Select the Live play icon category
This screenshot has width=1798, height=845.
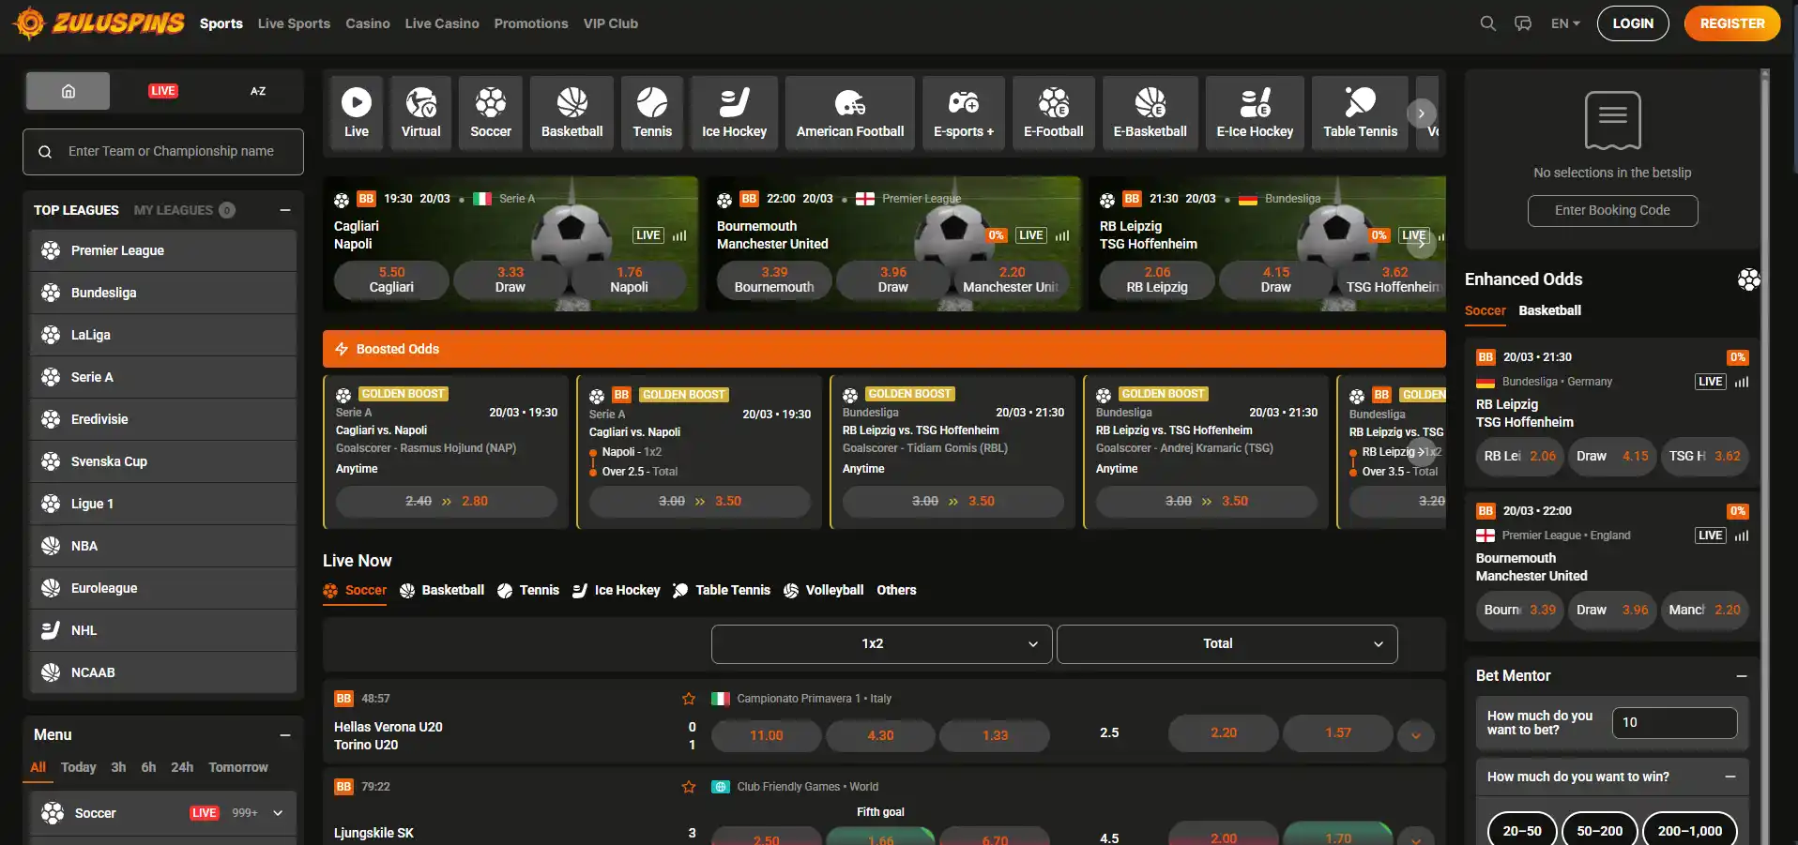pos(357,113)
